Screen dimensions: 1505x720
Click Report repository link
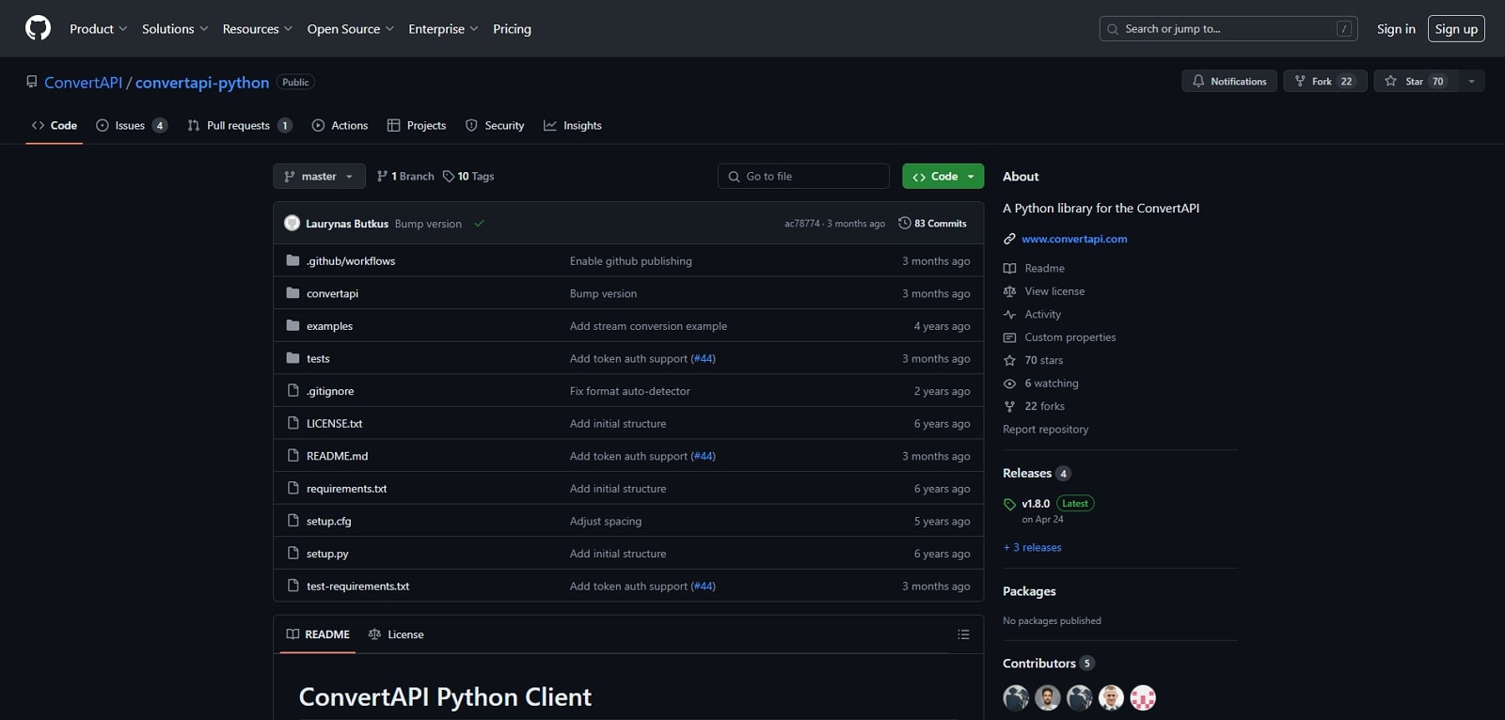(1045, 430)
